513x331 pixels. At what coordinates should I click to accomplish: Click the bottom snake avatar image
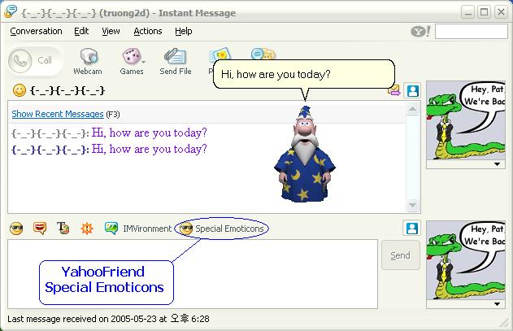466,260
